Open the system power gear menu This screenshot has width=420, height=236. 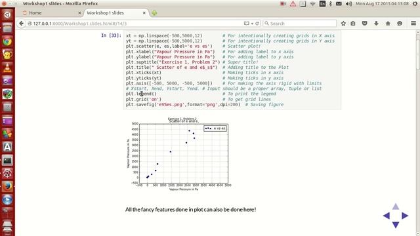[x=415, y=4]
